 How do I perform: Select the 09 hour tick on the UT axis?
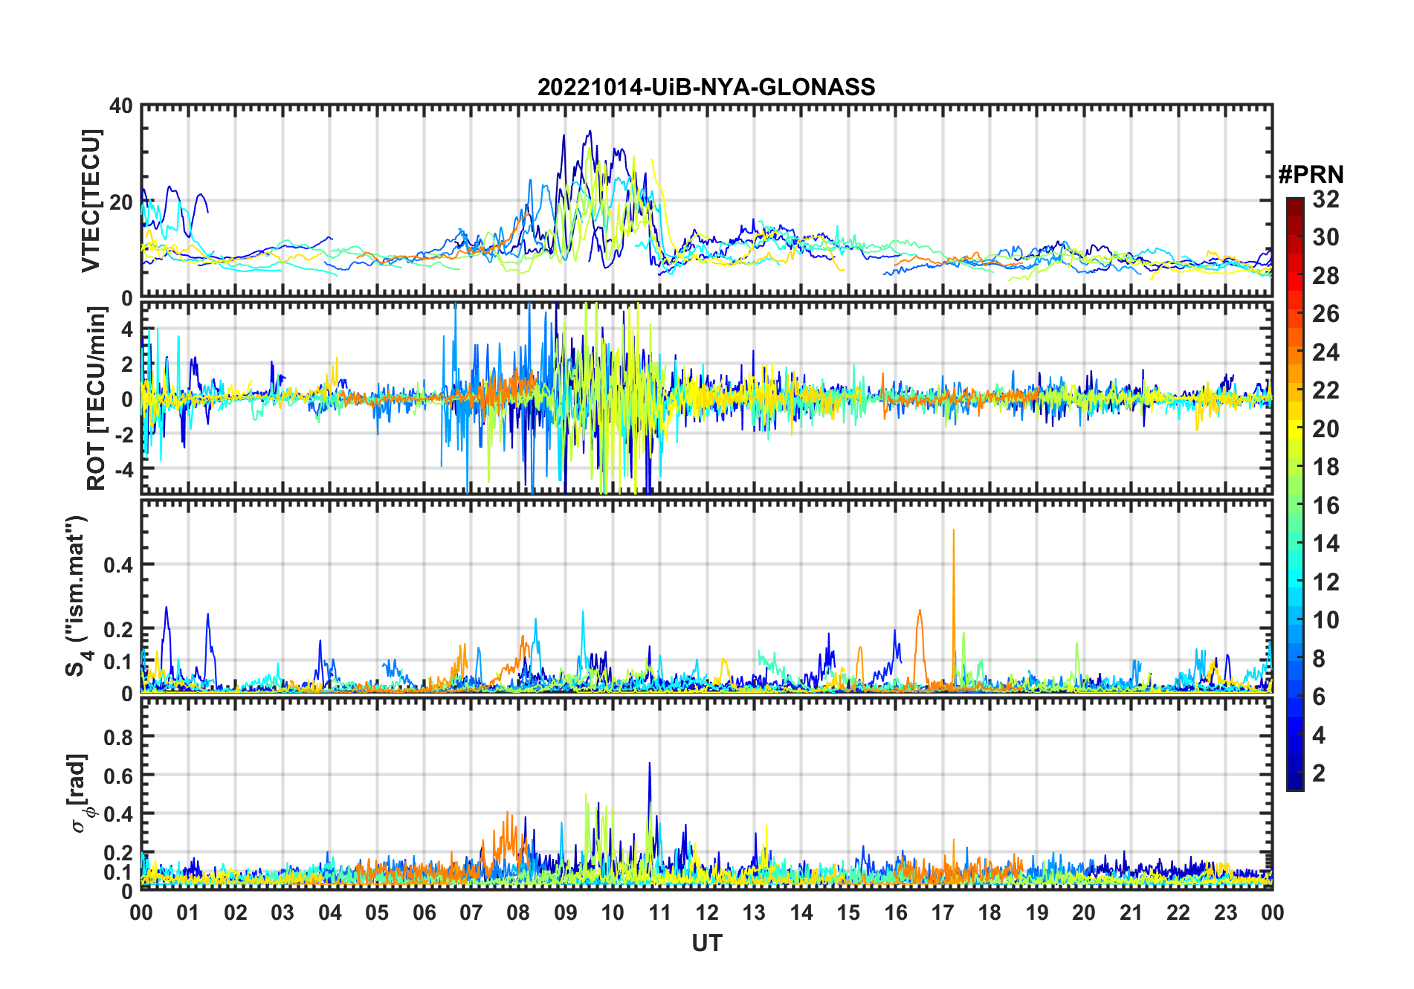pos(566,912)
